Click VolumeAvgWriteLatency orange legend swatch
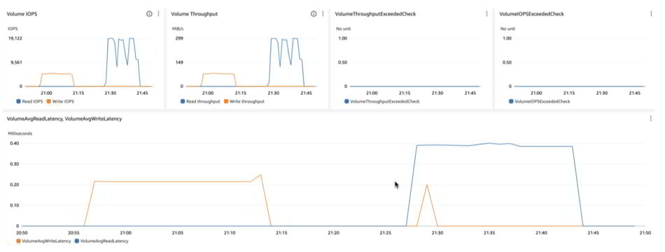The width and height of the screenshot is (665, 252). [18, 241]
